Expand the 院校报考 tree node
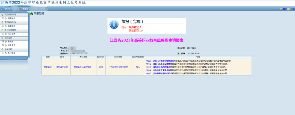The width and height of the screenshot is (295, 115). point(3,34)
